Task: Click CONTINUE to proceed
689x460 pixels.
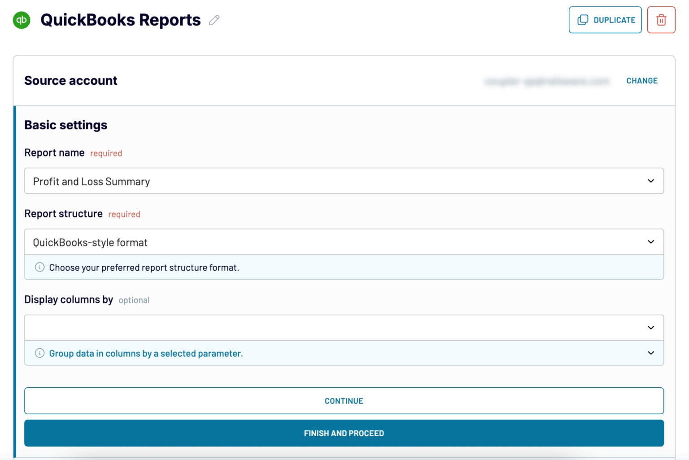Action: [344, 401]
